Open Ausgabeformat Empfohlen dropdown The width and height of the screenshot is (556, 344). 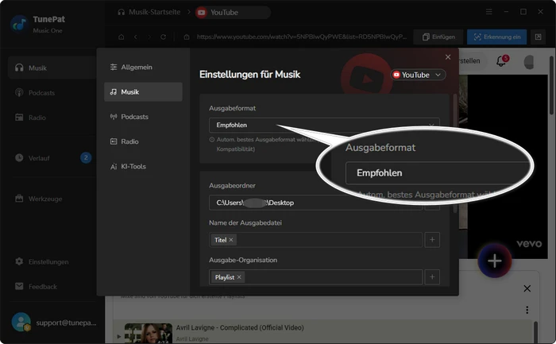point(324,126)
